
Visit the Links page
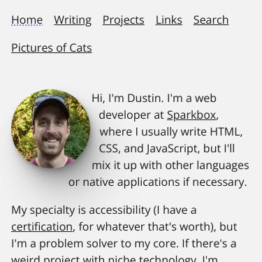(x=169, y=20)
